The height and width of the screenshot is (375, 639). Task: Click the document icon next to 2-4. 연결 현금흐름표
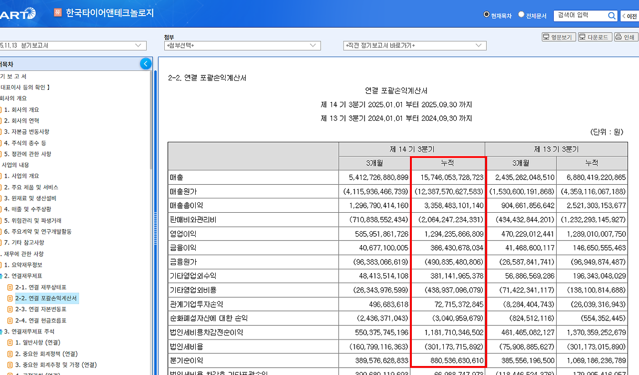click(10, 320)
